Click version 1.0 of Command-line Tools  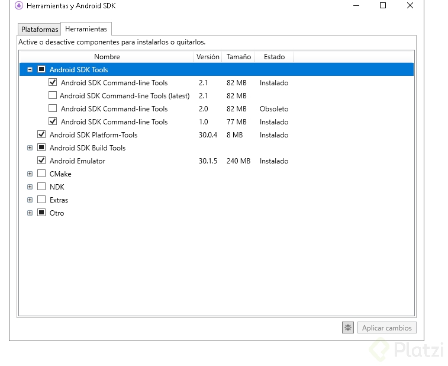tap(204, 122)
